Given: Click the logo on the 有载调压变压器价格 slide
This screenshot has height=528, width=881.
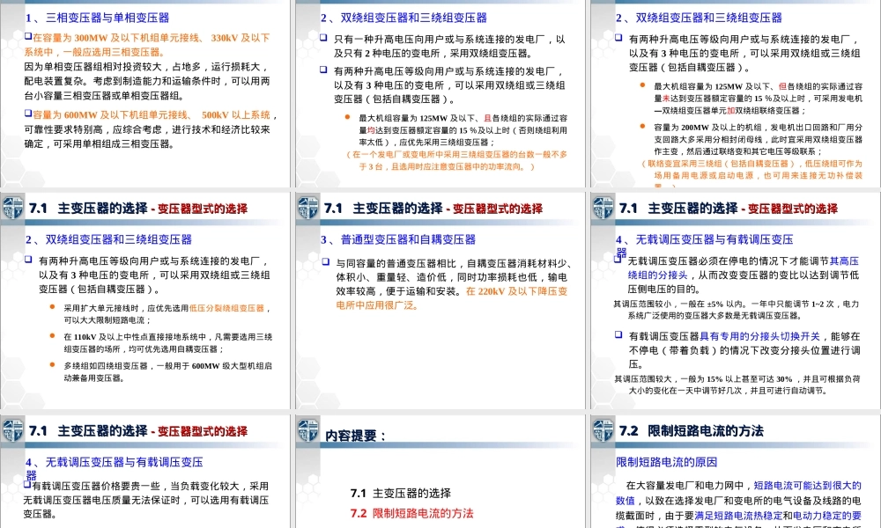Looking at the screenshot, I should coord(12,431).
